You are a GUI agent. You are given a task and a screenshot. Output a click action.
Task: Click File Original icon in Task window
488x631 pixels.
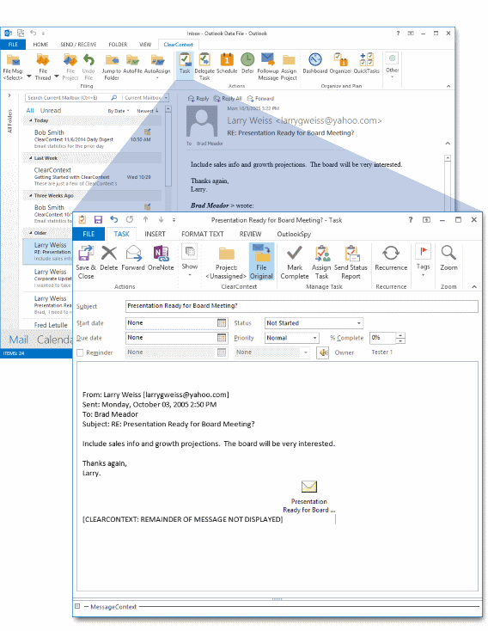[261, 262]
